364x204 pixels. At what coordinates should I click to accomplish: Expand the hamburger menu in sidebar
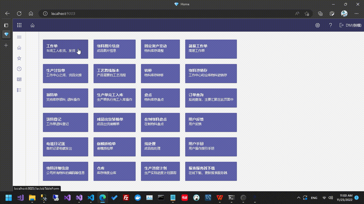pyautogui.click(x=19, y=37)
